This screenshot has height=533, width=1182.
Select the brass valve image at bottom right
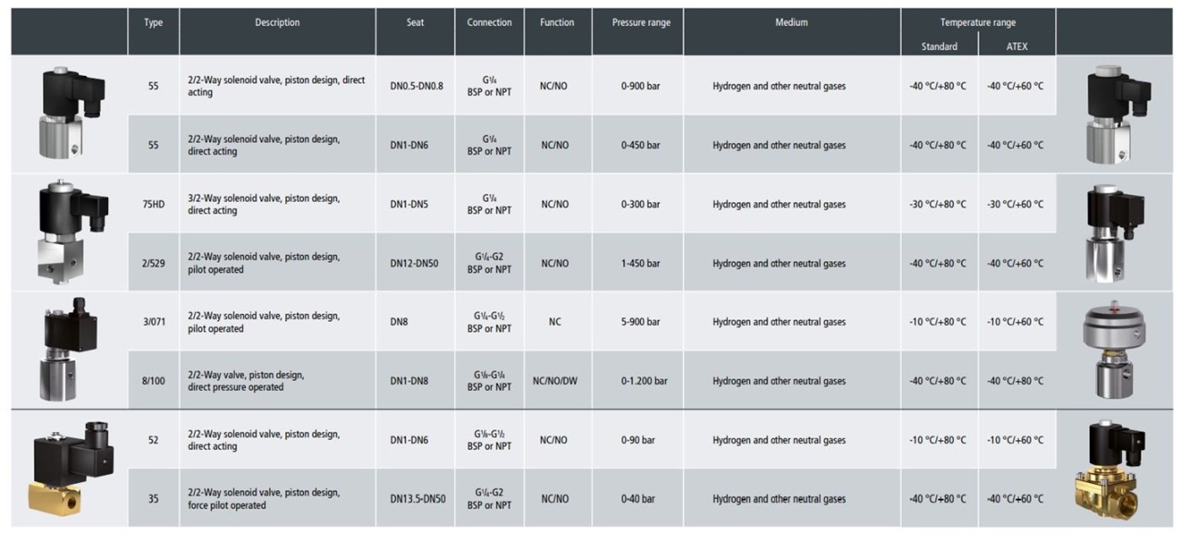(1116, 465)
